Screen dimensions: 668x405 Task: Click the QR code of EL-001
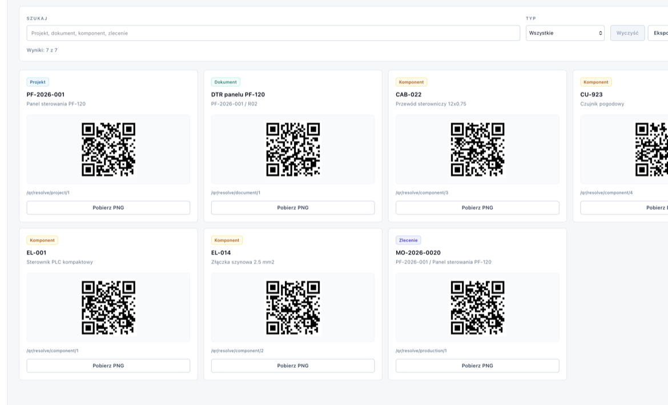pyautogui.click(x=108, y=307)
